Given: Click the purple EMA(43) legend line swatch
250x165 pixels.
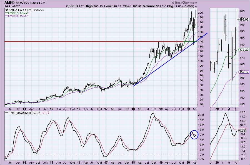Looking at the screenshot, I should pos(7,16).
